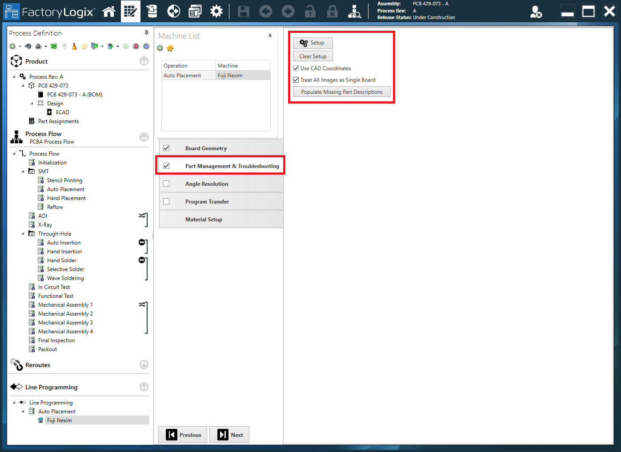Select the Board Geometry section

point(206,148)
